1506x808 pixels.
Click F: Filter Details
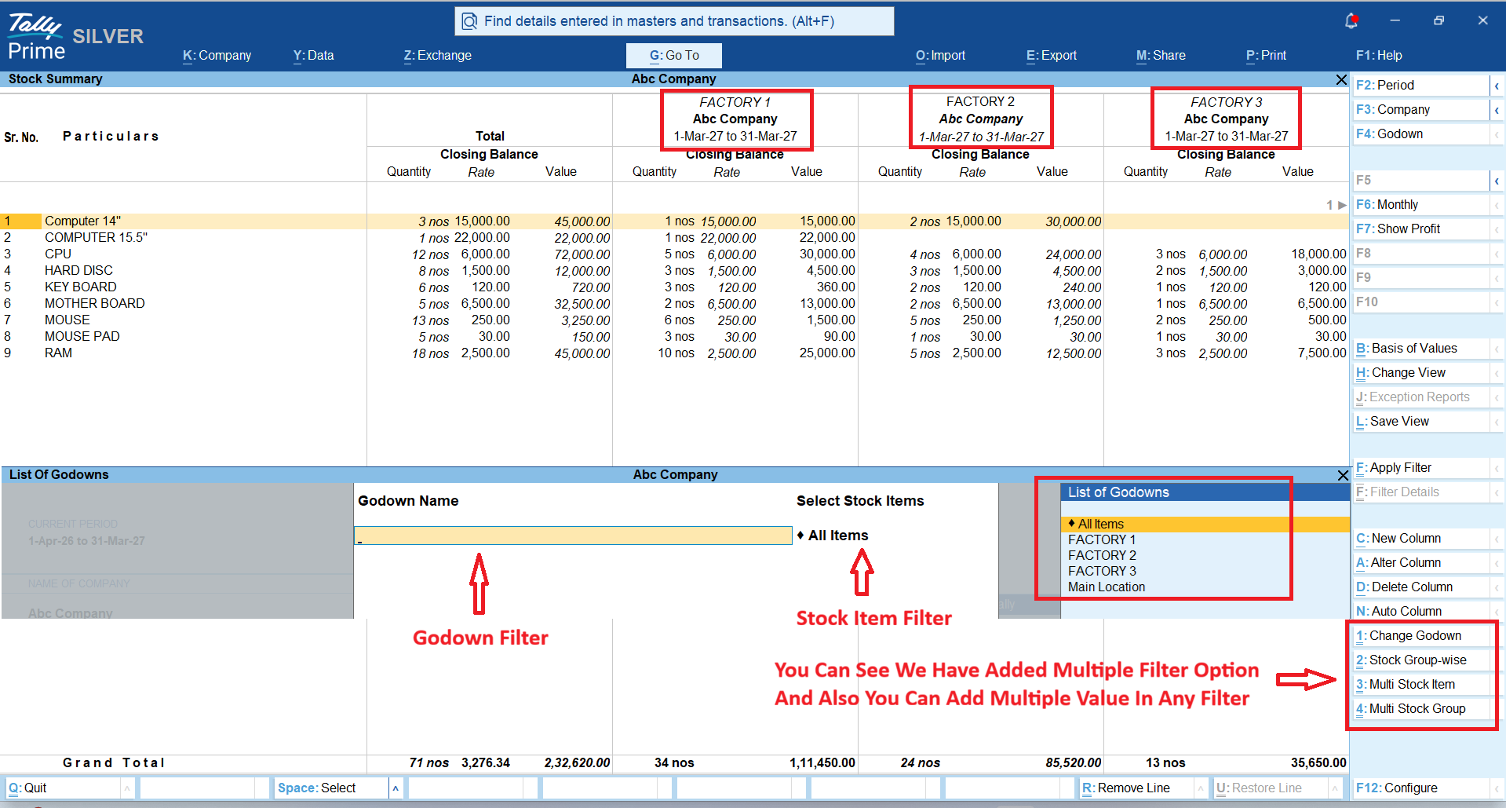click(x=1420, y=492)
